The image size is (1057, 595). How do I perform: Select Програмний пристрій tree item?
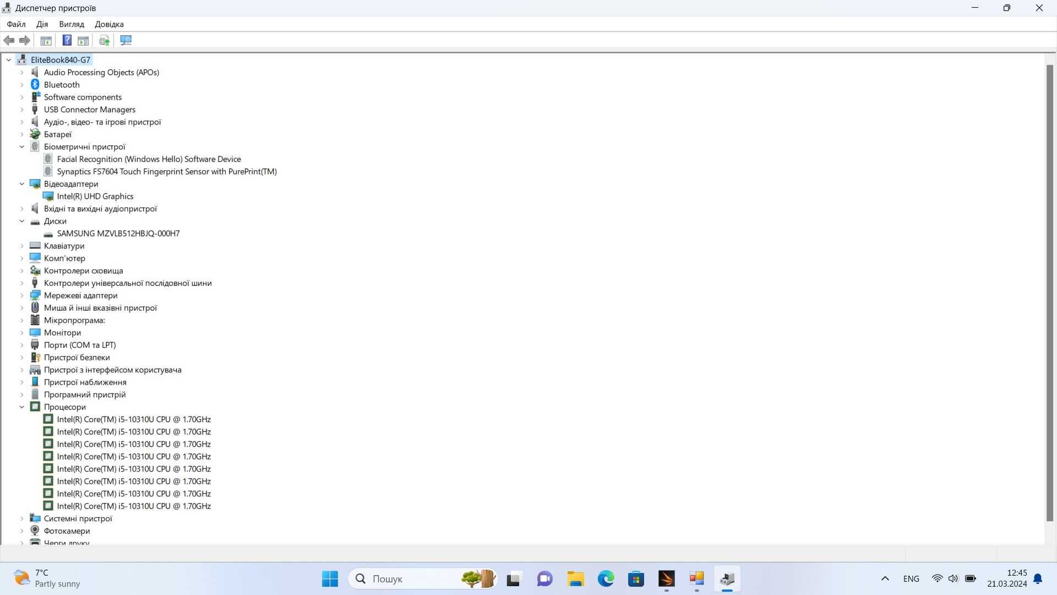tap(85, 394)
